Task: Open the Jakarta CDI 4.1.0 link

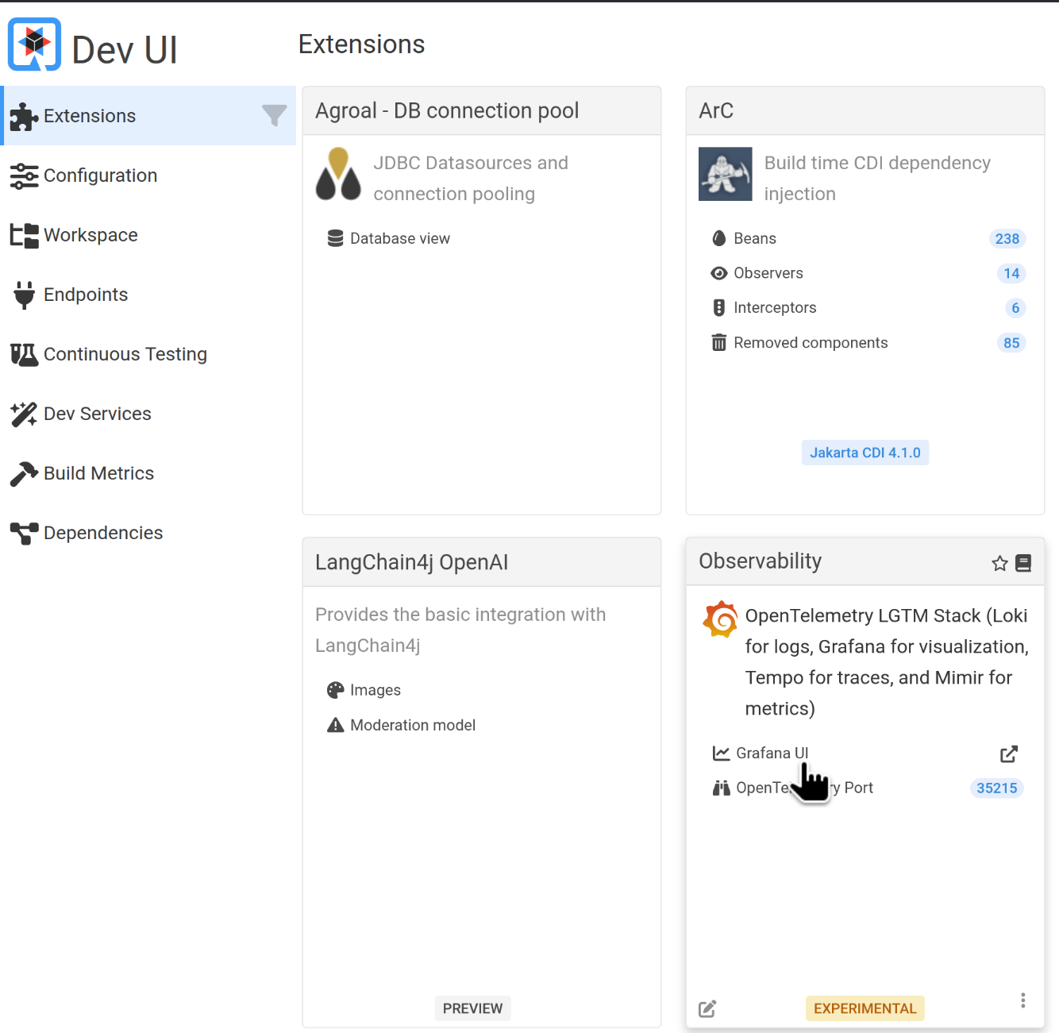Action: 865,452
